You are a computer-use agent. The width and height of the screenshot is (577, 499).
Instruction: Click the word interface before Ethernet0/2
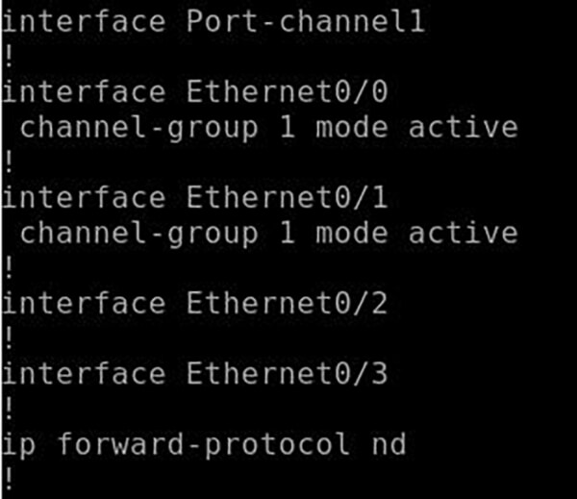point(83,304)
